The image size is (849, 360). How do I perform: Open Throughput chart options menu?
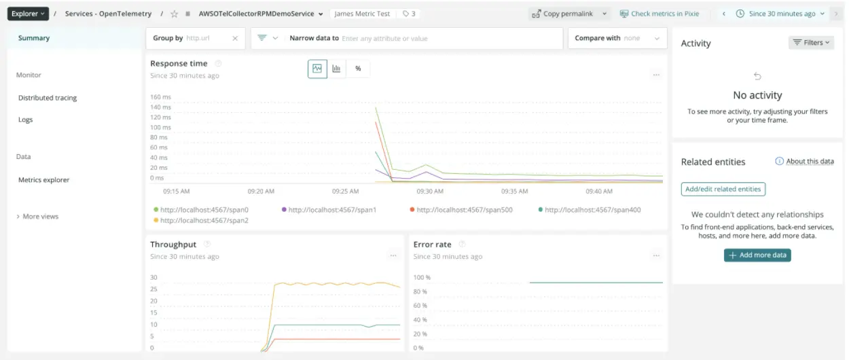pos(393,255)
